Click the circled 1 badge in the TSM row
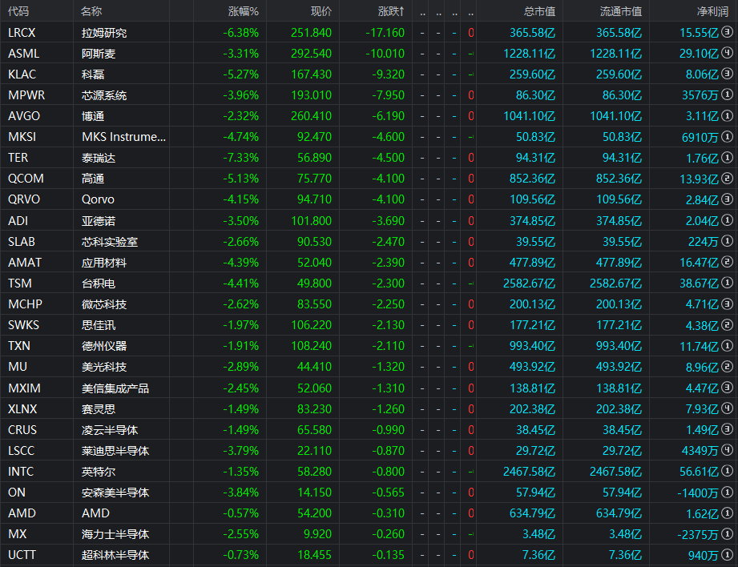This screenshot has height=567, width=738. 727,283
